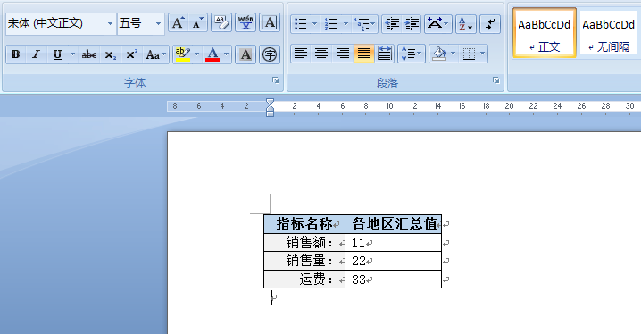Select the 无间隔 style
Image resolution: width=641 pixels, height=334 pixels.
[608, 33]
